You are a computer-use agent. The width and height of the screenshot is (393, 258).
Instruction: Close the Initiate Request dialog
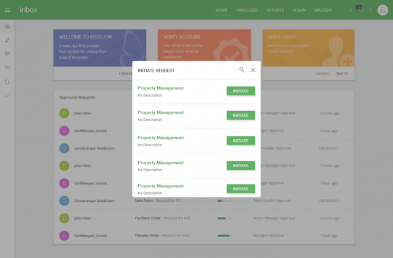tap(253, 70)
